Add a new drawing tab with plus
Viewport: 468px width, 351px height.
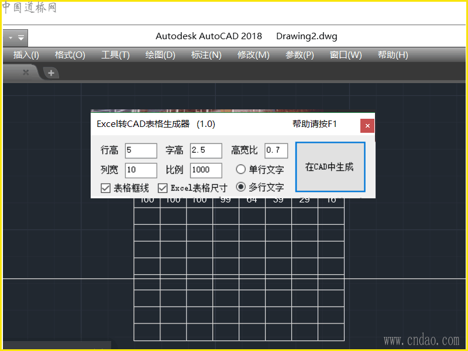pyautogui.click(x=51, y=73)
